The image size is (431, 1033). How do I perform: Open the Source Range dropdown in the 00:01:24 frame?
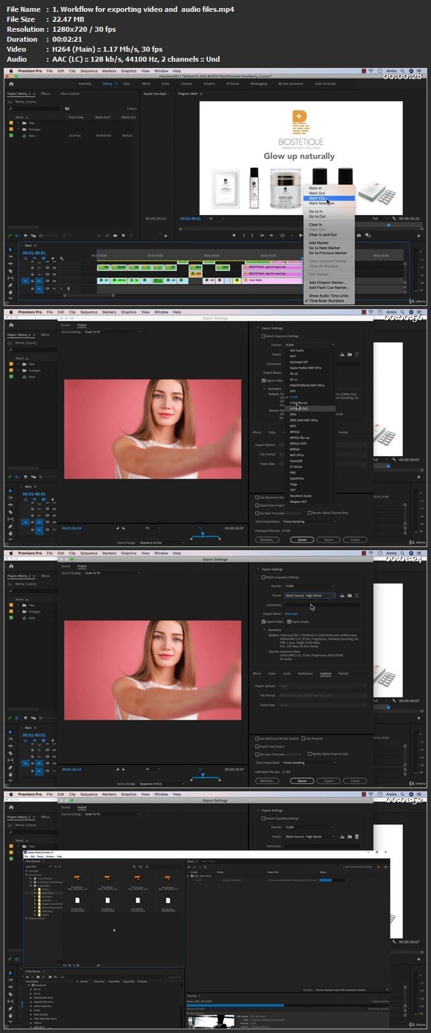click(x=161, y=784)
